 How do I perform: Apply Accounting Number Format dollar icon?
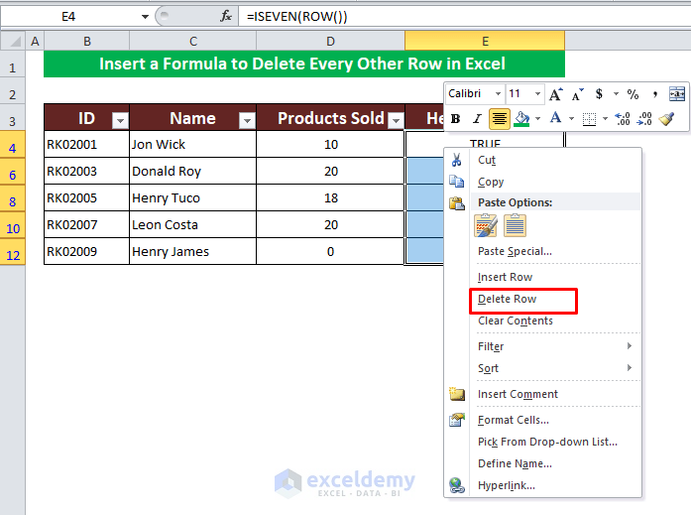[599, 94]
